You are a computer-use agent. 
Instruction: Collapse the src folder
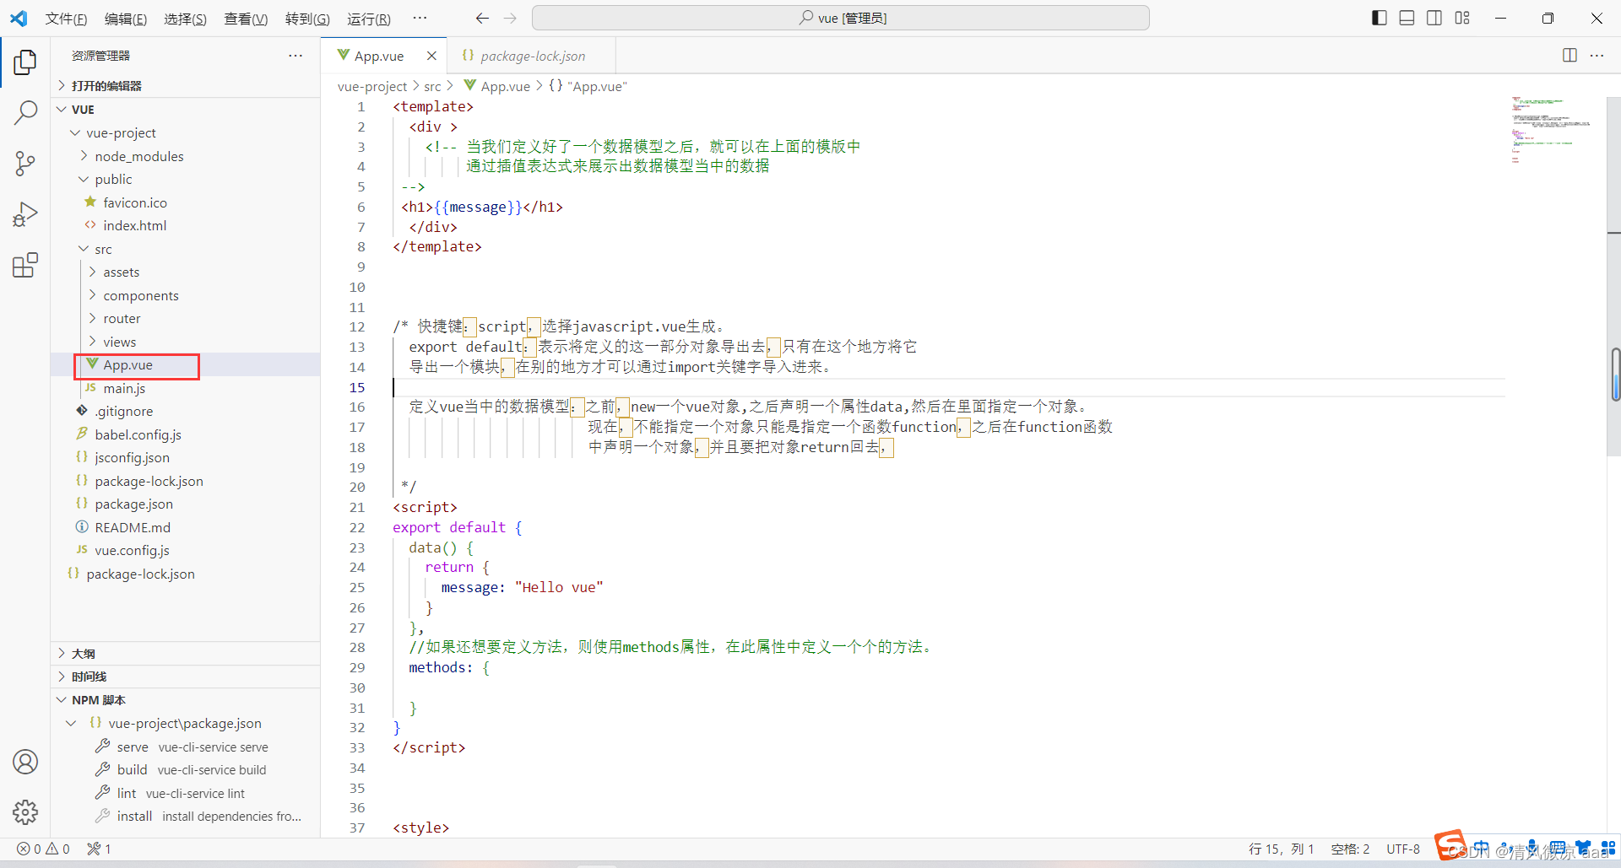coord(186,250)
